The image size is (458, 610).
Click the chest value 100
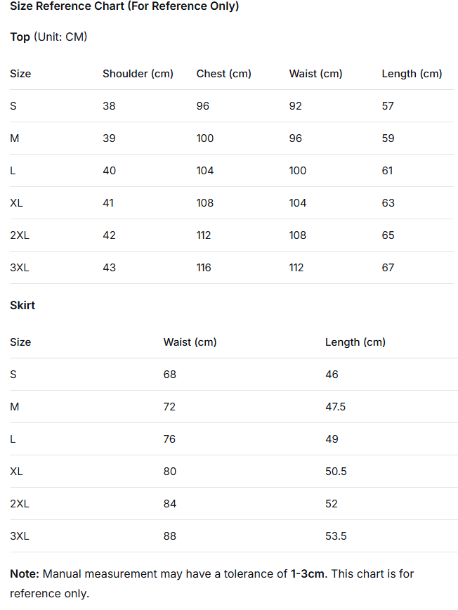tap(205, 138)
